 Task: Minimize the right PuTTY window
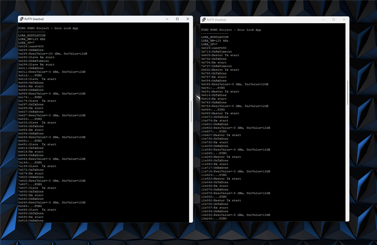(323, 20)
